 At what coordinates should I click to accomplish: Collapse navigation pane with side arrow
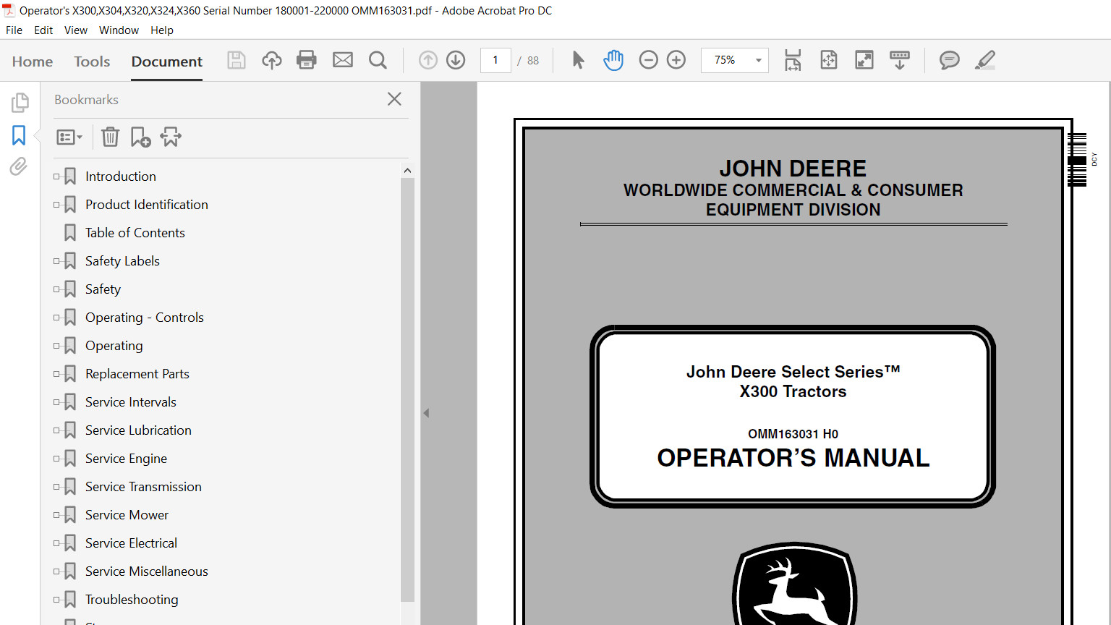[426, 413]
